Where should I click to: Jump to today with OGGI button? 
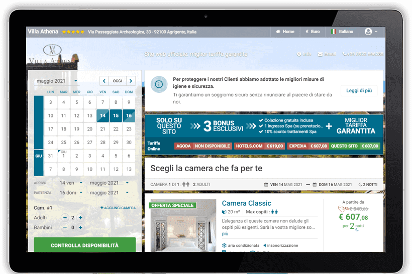point(118,81)
